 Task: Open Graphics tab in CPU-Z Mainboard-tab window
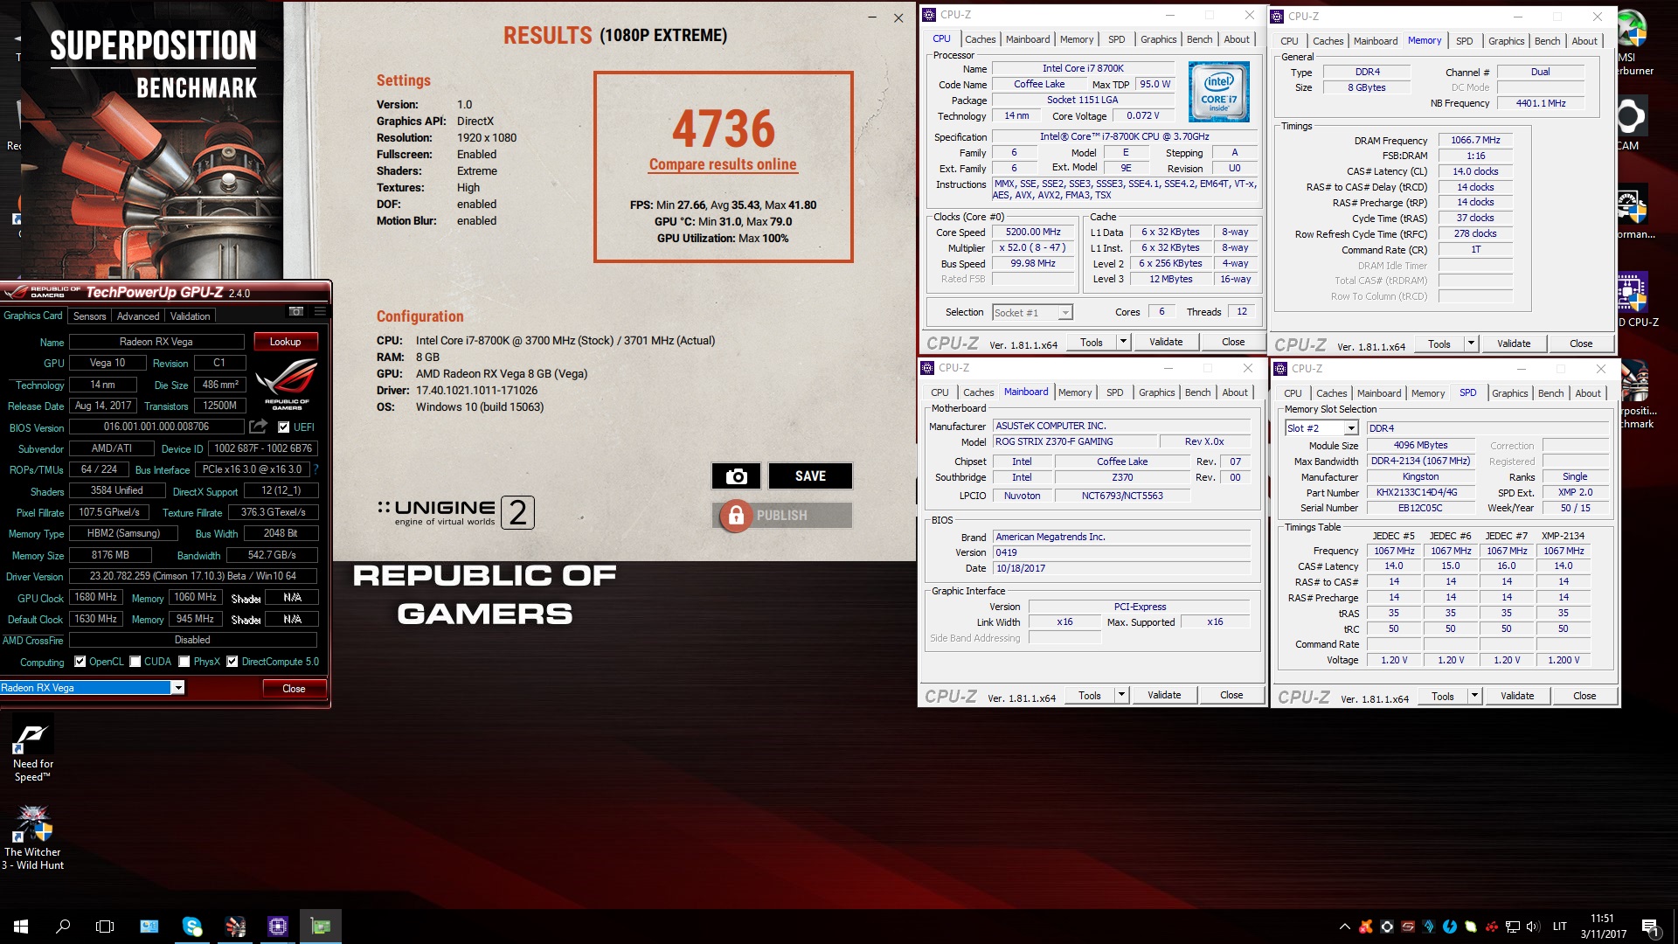click(x=1156, y=392)
